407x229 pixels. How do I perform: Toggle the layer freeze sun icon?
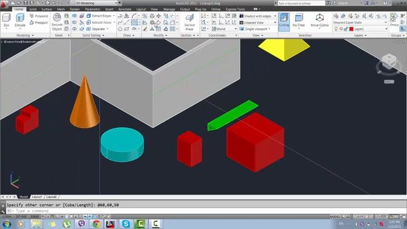[x=341, y=29]
